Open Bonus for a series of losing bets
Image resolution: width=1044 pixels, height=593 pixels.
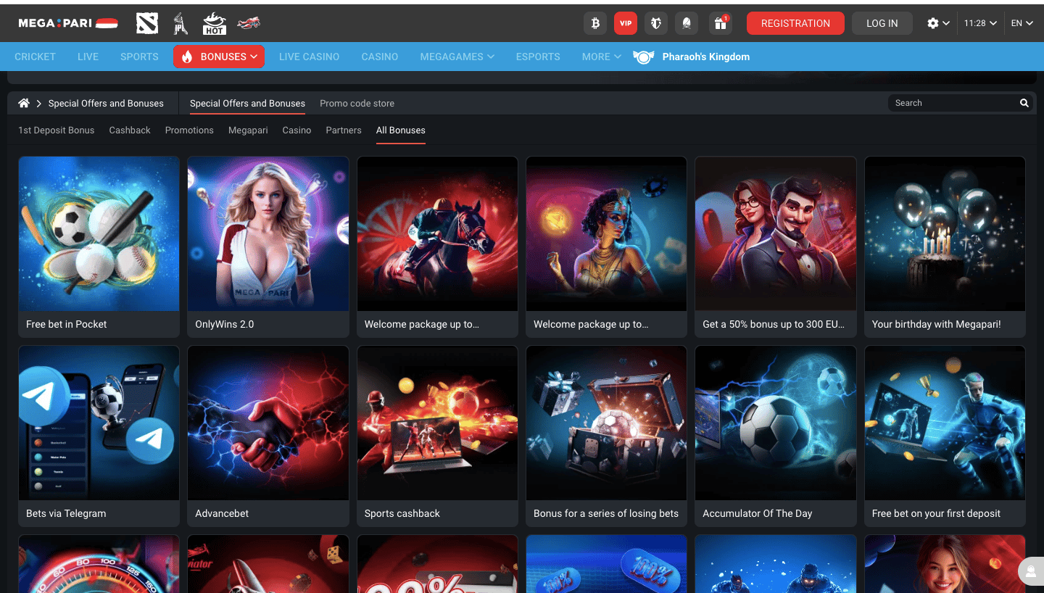pyautogui.click(x=607, y=436)
